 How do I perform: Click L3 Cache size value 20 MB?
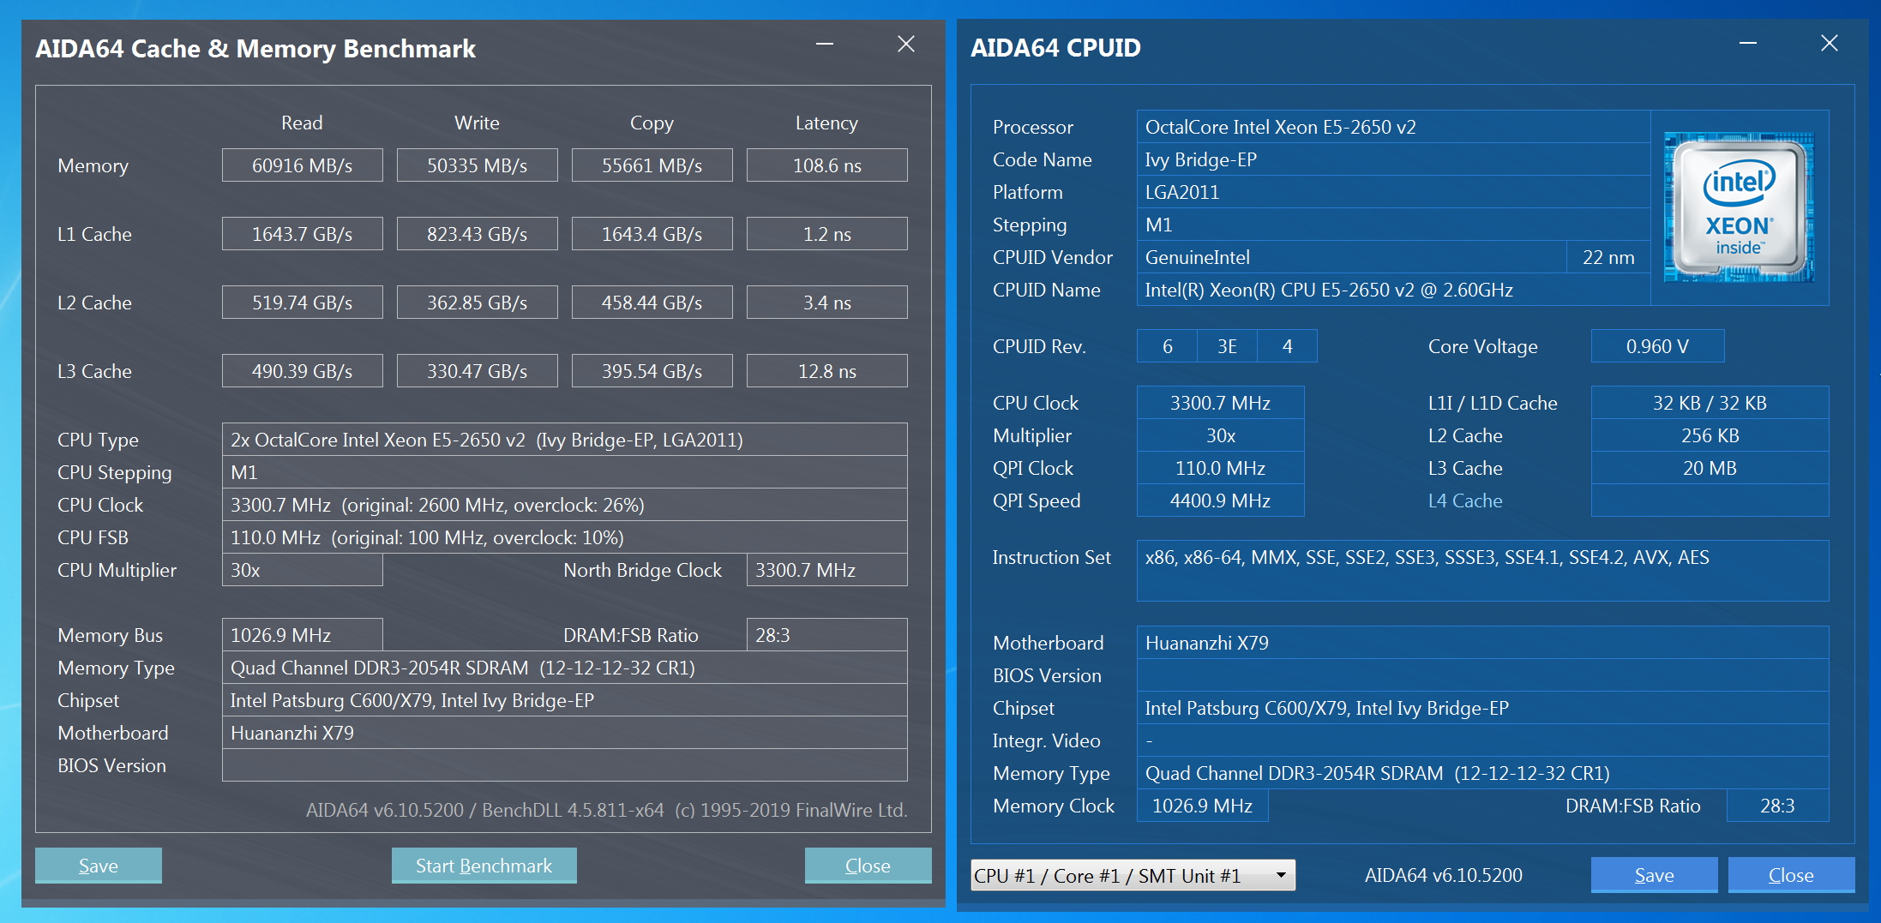[1710, 468]
